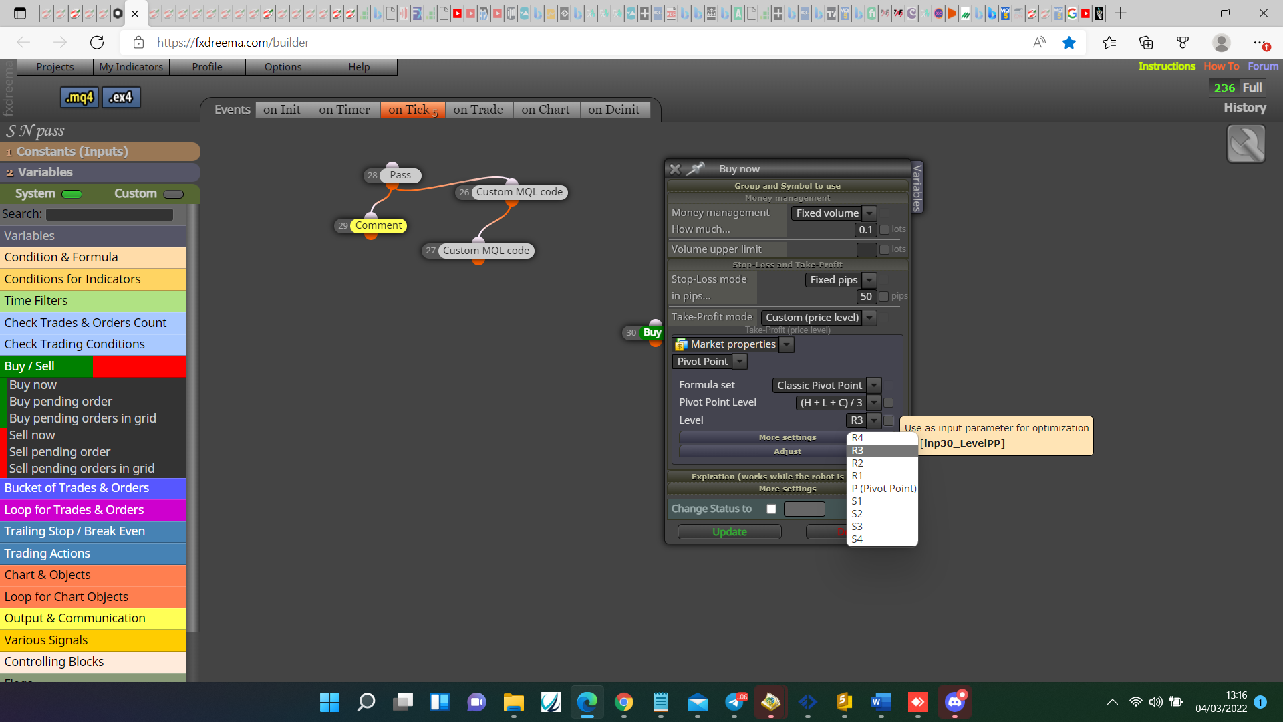Toggle the System variables switch

coord(72,194)
